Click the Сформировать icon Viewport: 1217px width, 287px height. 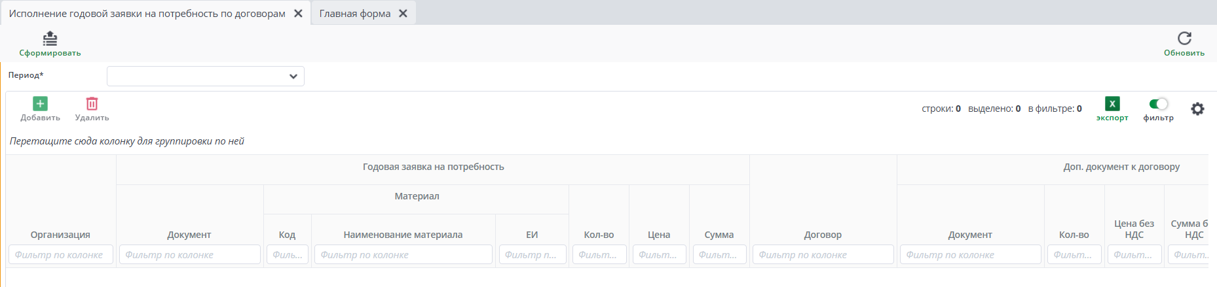coord(50,39)
